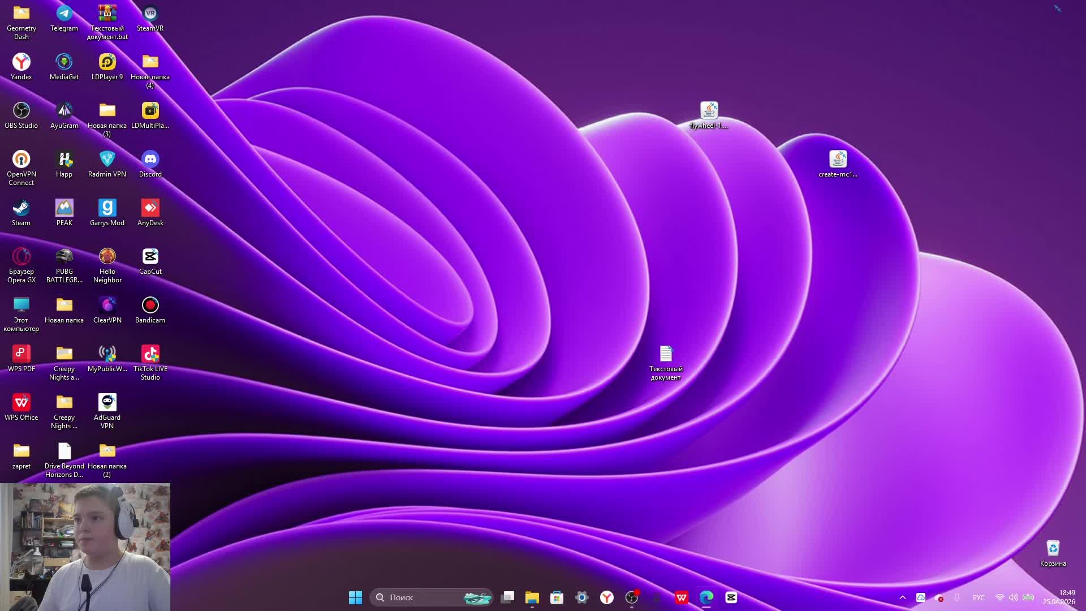Select the flywheel jar file
Screen dimensions: 1086x611
tap(709, 111)
